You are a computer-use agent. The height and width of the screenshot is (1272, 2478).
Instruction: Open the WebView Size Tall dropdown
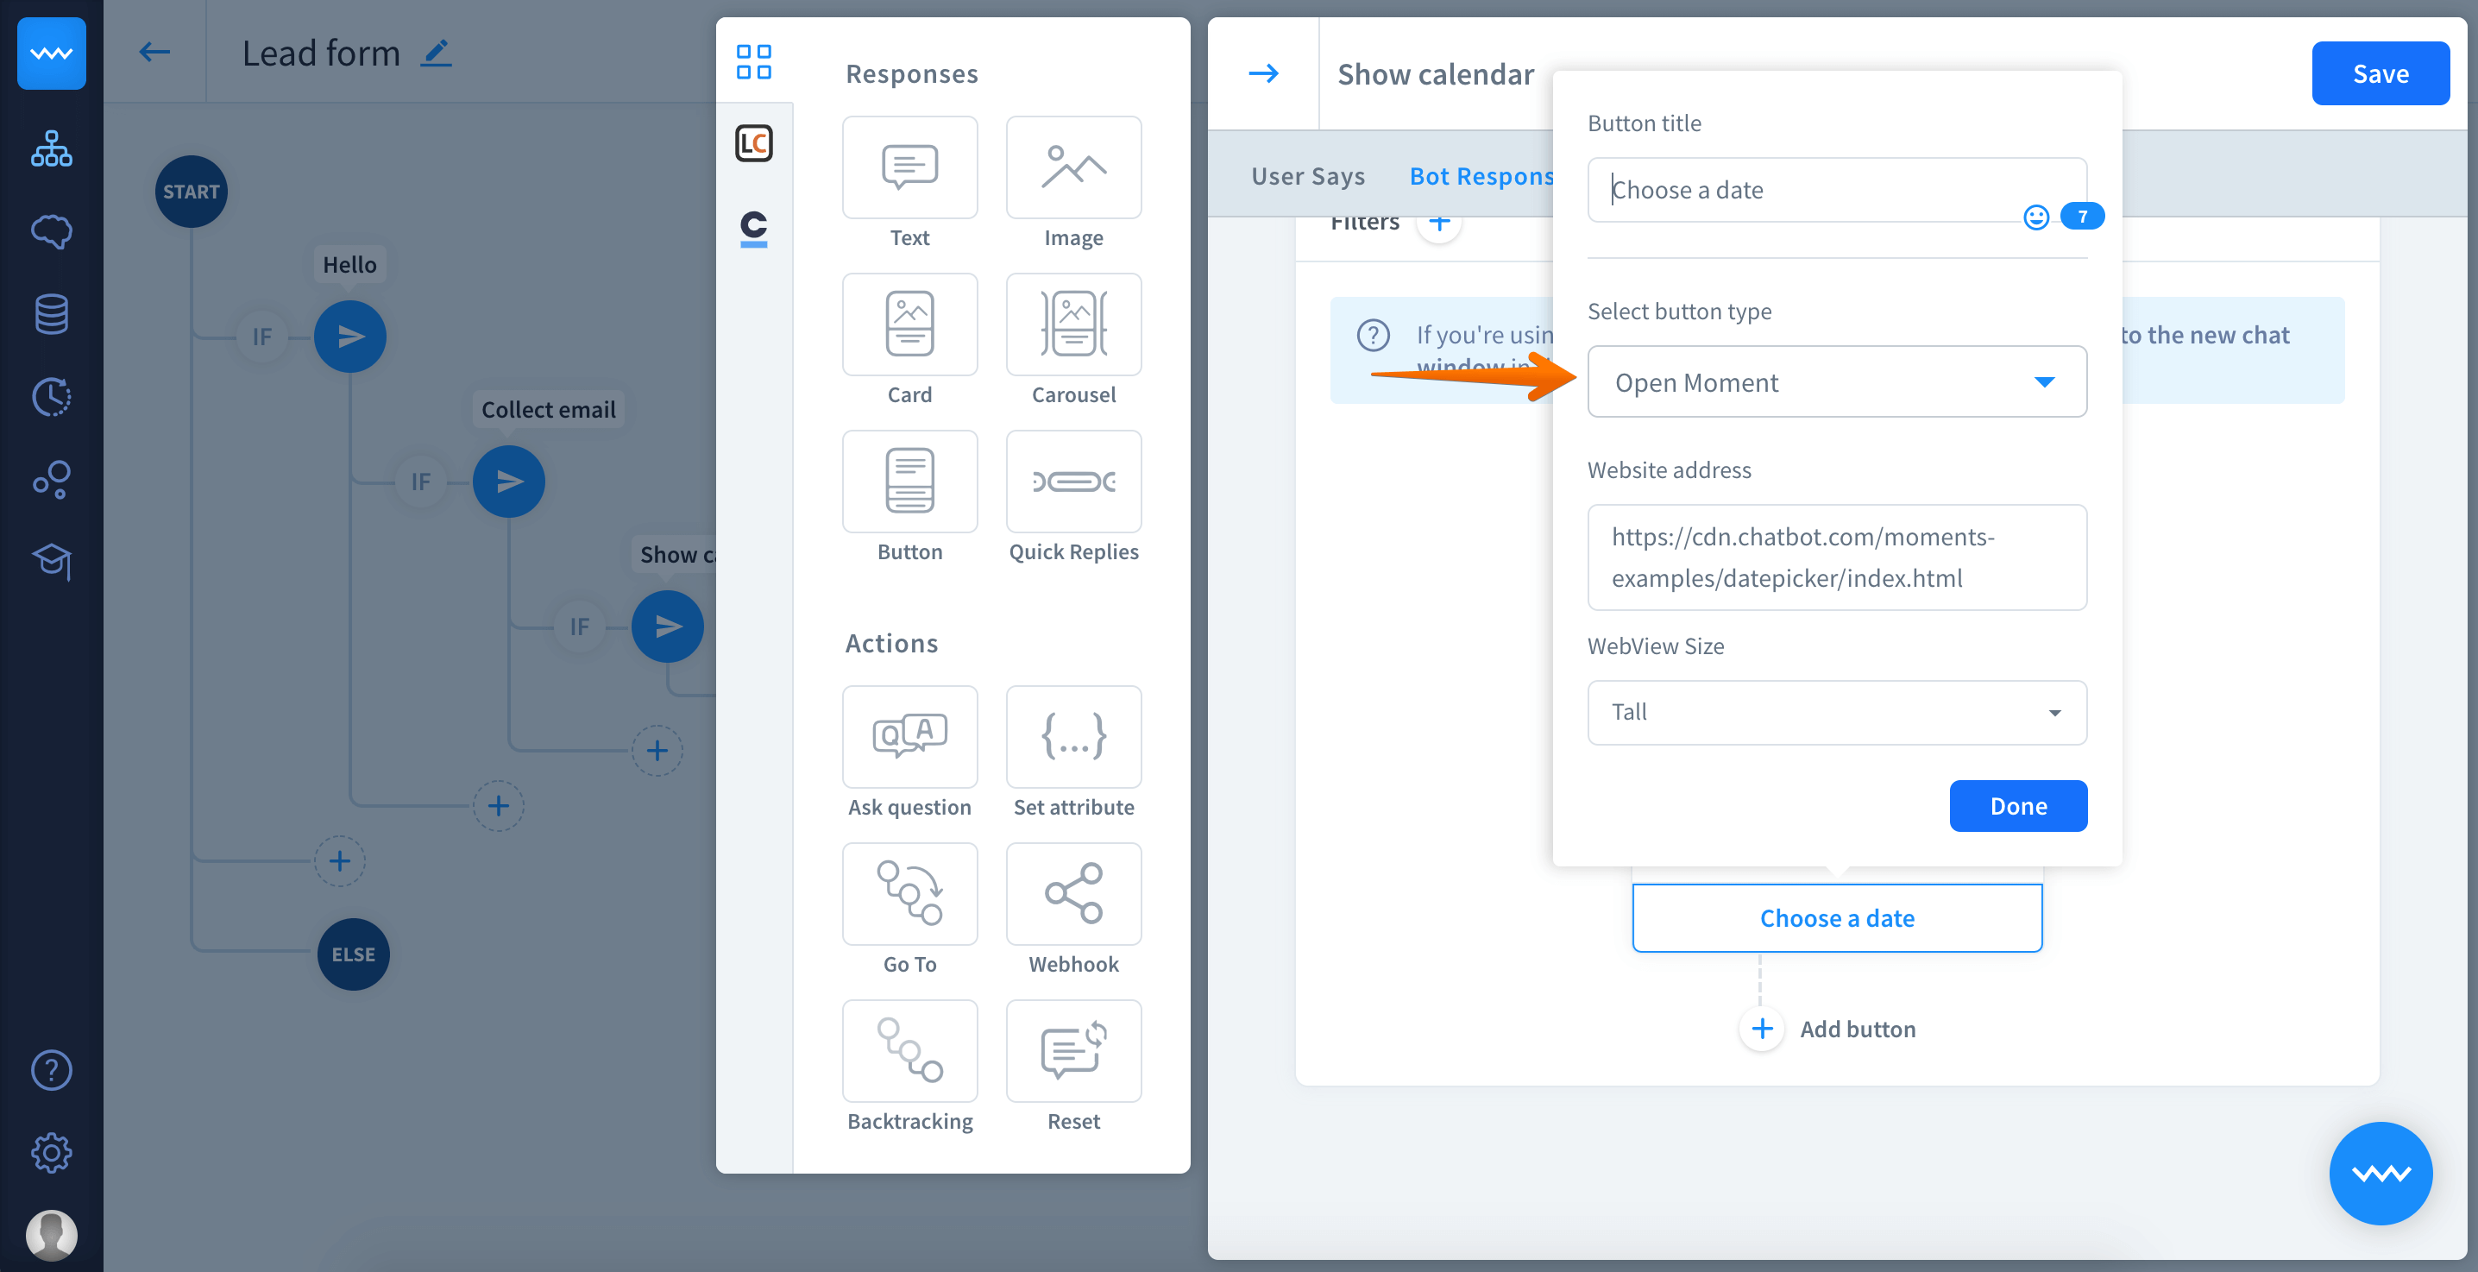[x=1835, y=712]
